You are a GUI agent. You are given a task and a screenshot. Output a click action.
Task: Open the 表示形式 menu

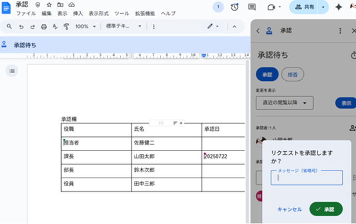(x=98, y=13)
